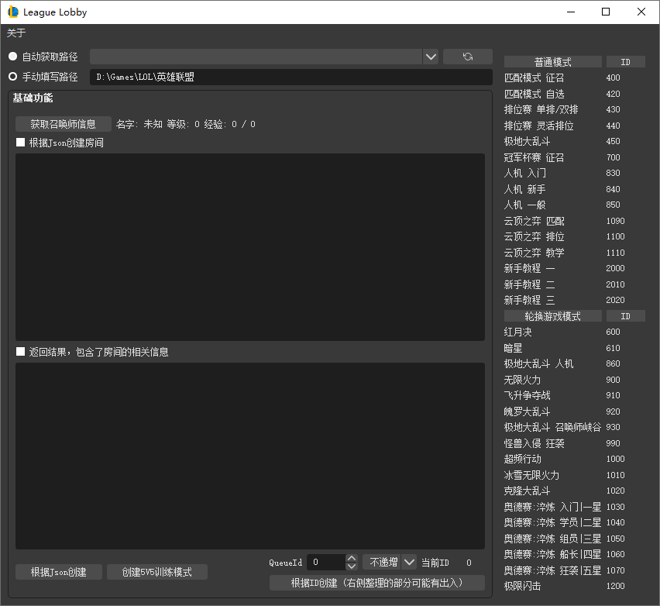Click into the QueueId number field
Viewport: 660px width, 606px height.
[x=325, y=563]
